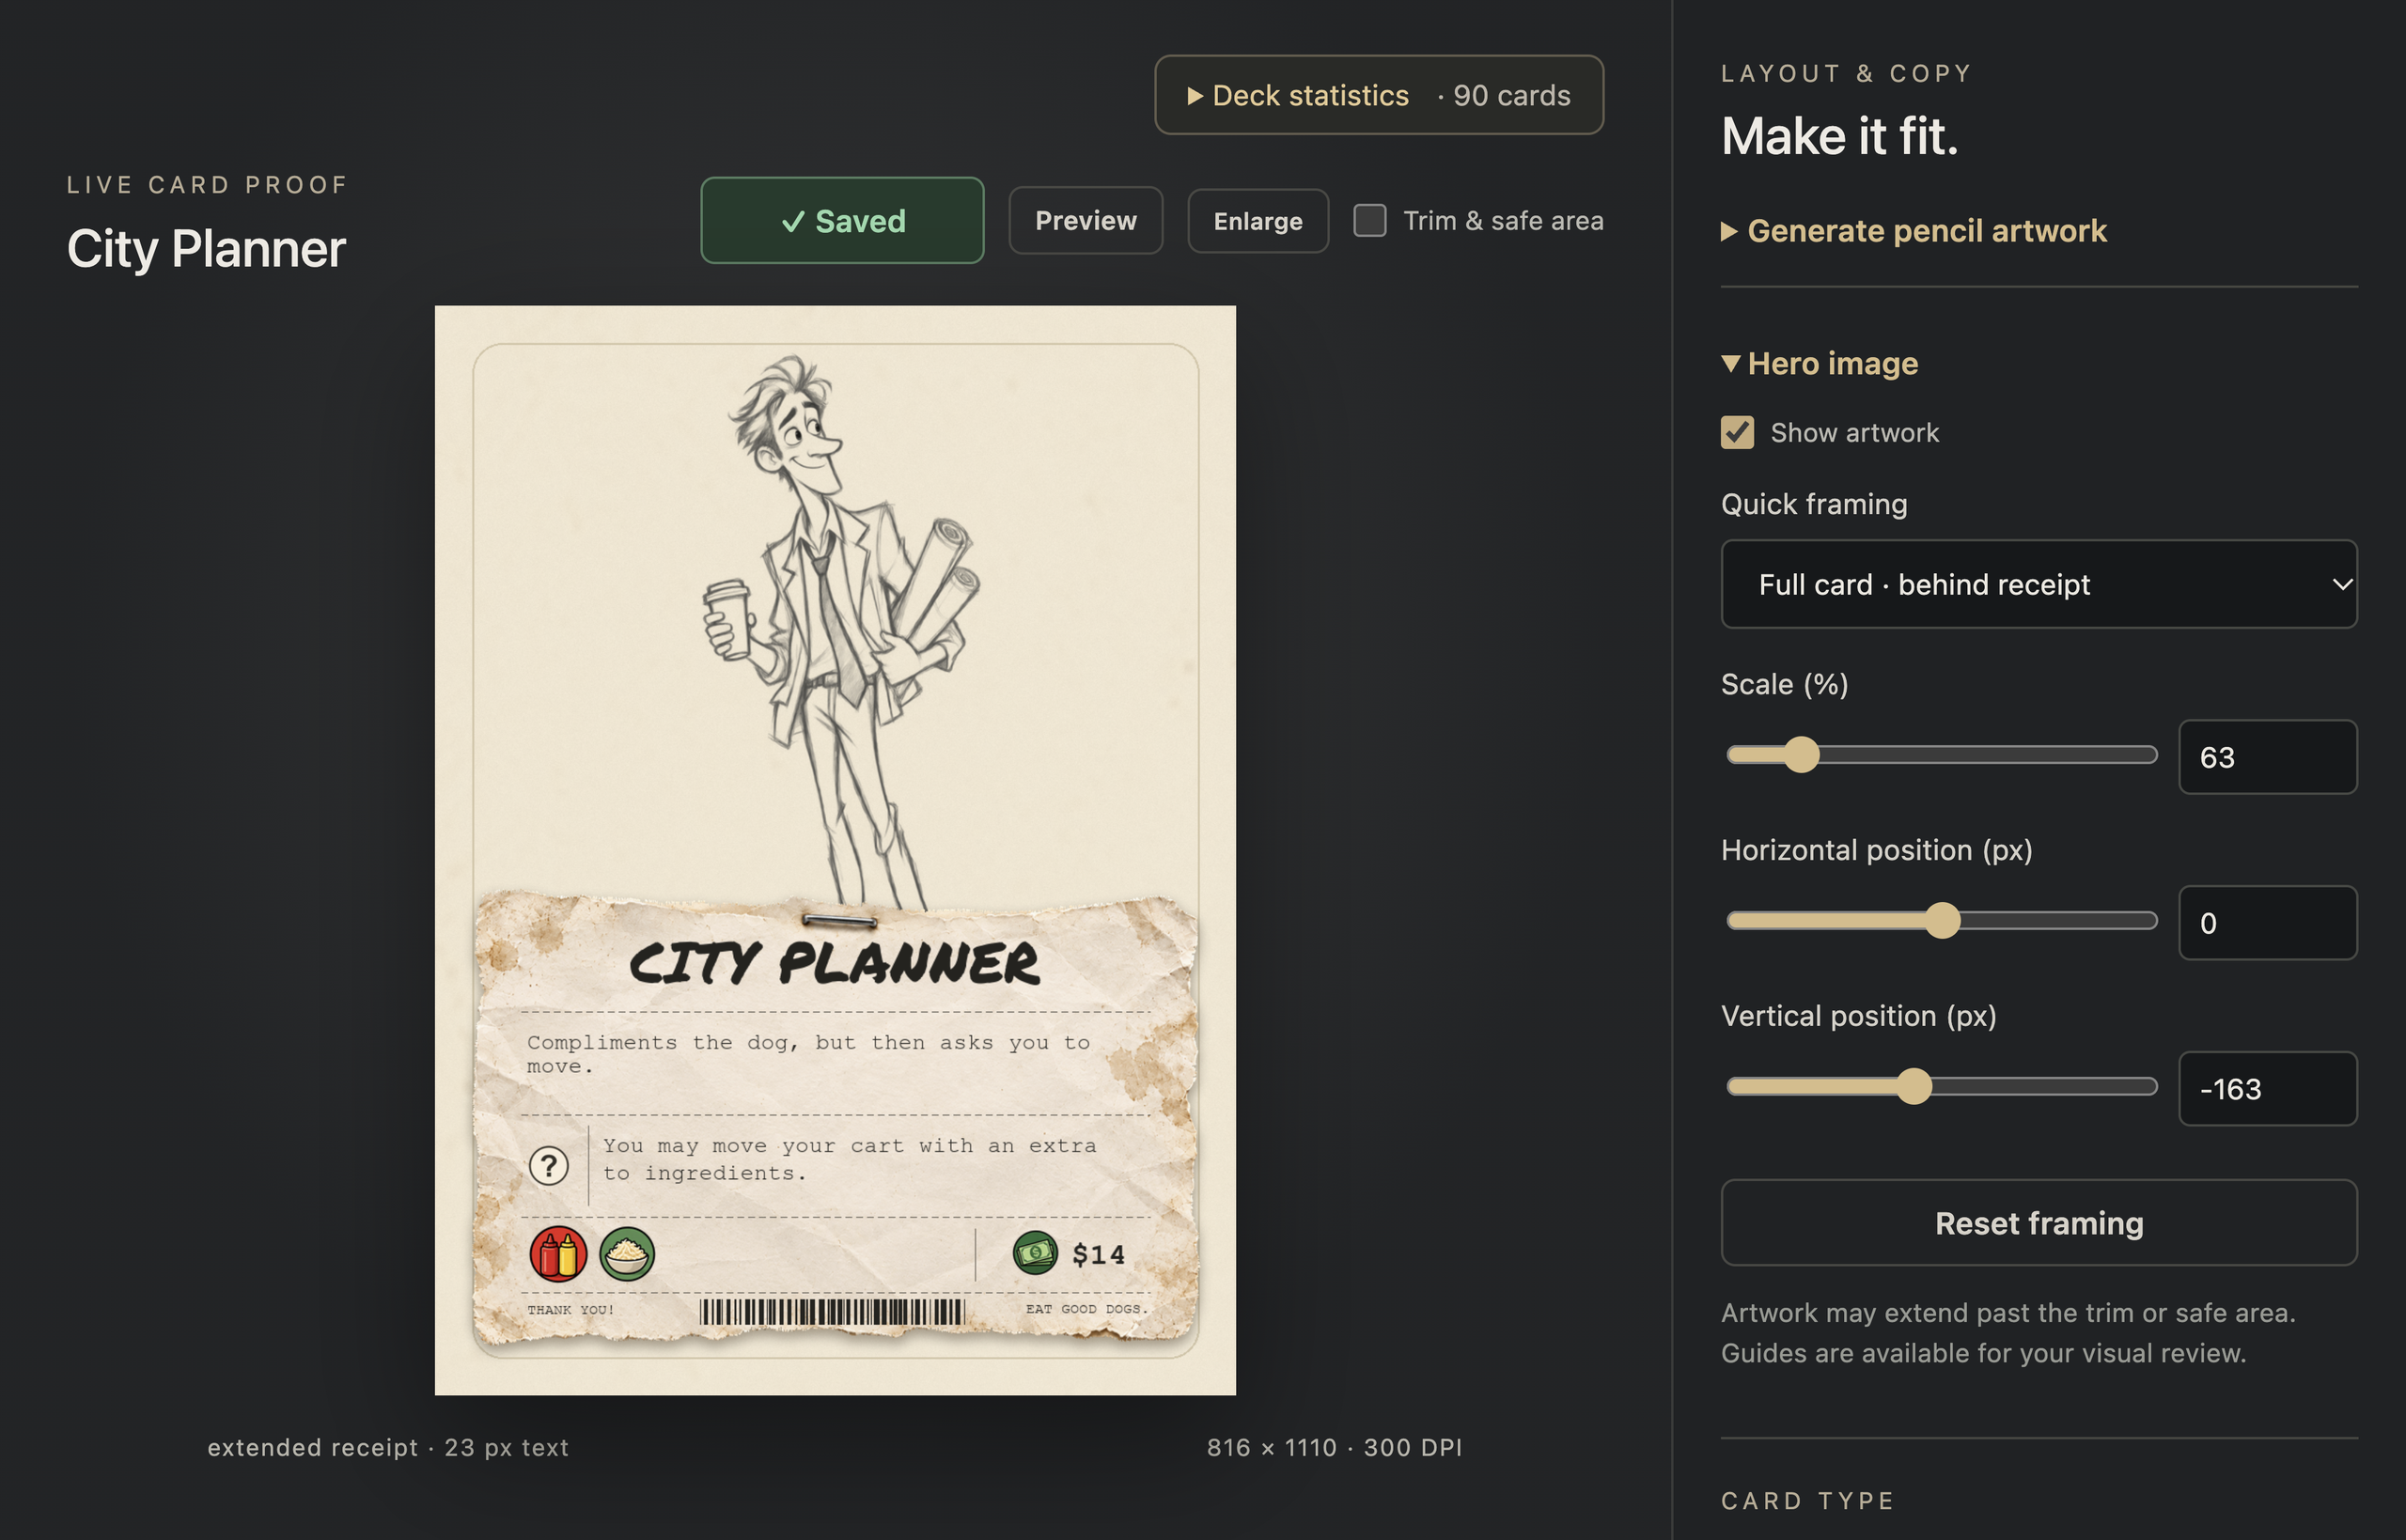The width and height of the screenshot is (2406, 1540).
Task: Click '816 × 1110 · 300 DPI' label
Action: [x=1334, y=1447]
